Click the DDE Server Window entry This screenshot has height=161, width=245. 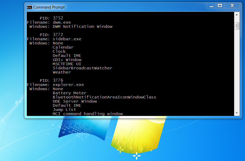click(x=75, y=101)
